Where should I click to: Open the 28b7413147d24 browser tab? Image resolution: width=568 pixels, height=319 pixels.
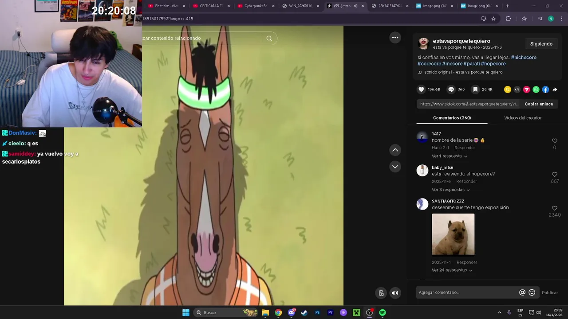(x=390, y=6)
